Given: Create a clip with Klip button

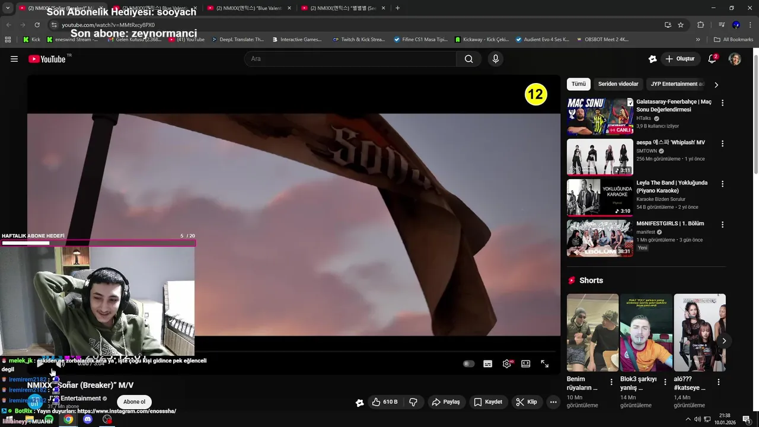Looking at the screenshot, I should [527, 402].
